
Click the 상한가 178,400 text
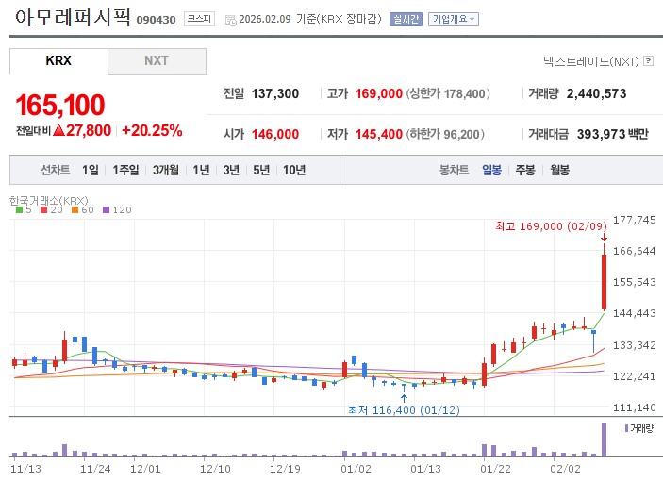tap(448, 93)
